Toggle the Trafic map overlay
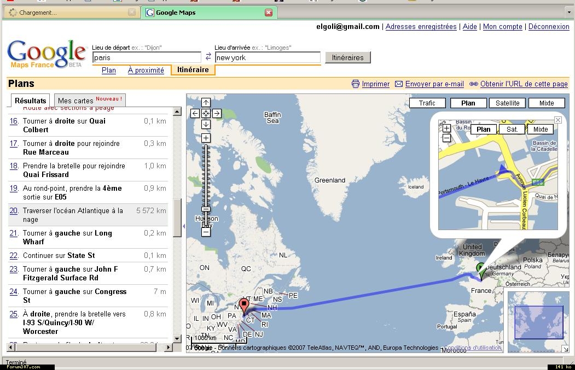This screenshot has width=575, height=370. click(427, 103)
